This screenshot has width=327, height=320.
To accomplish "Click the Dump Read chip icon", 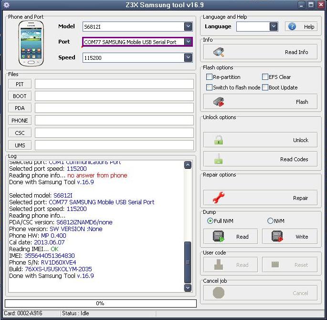I will tap(219, 236).
